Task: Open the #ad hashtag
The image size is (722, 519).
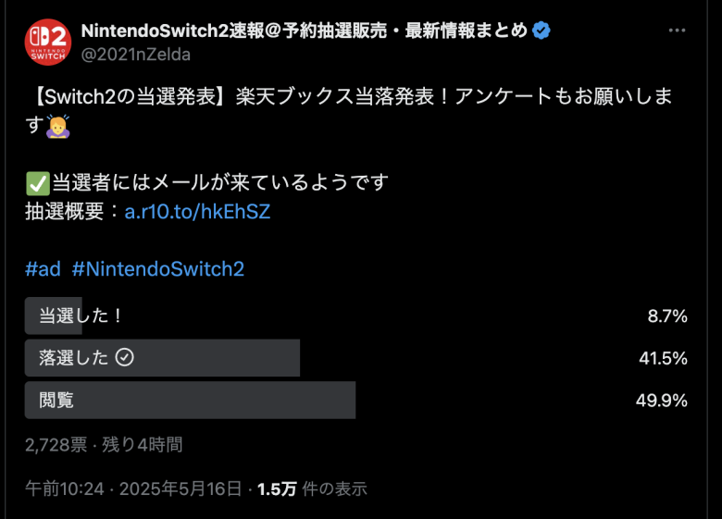Action: pos(43,268)
